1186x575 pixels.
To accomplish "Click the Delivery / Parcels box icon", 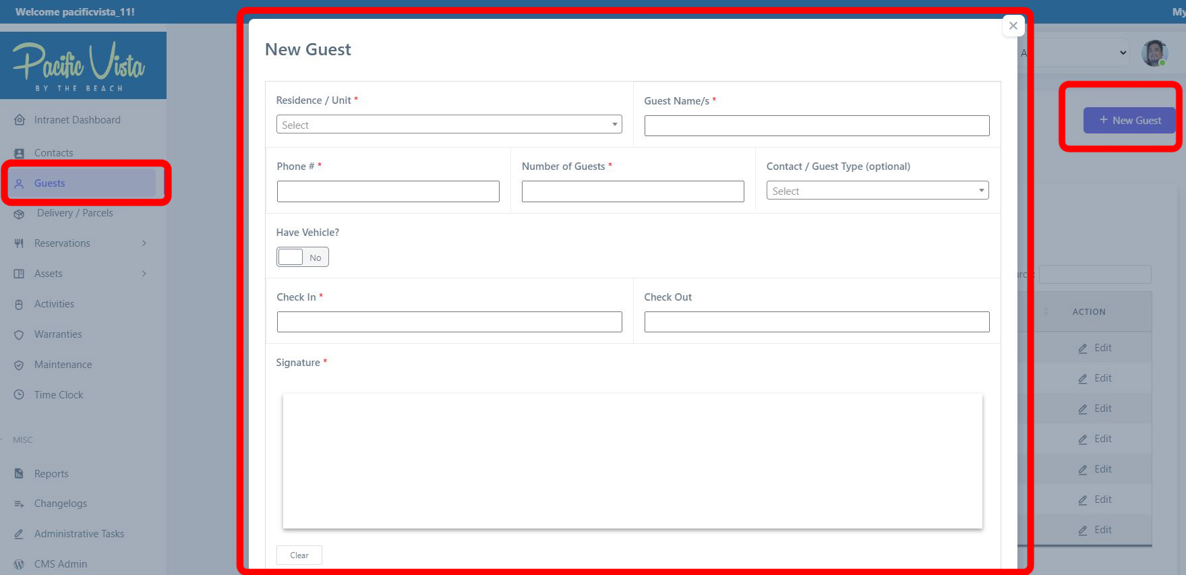I will click(x=20, y=214).
